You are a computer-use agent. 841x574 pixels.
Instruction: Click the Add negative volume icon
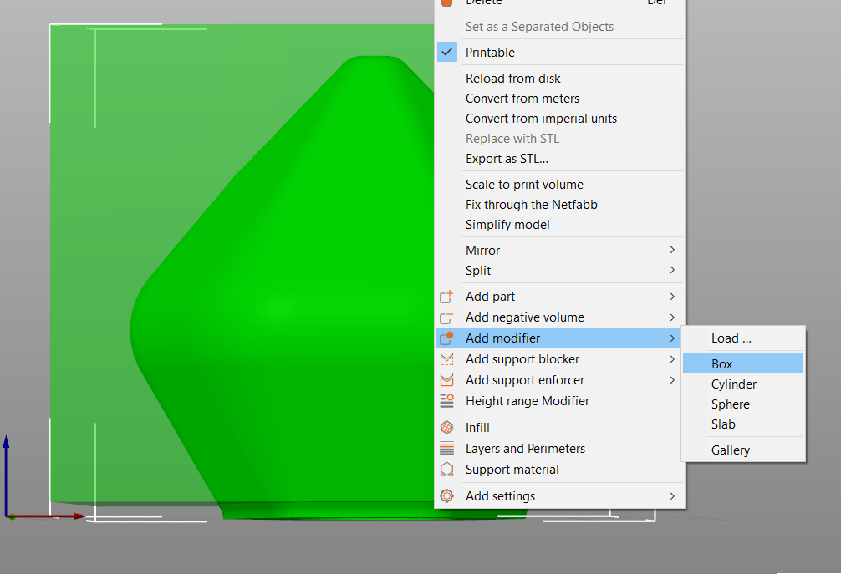coord(446,317)
